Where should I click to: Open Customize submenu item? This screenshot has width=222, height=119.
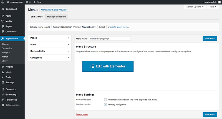[7, 48]
